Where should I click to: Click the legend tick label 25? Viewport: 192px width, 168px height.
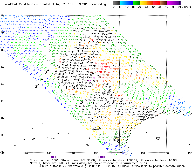tap(147, 7)
